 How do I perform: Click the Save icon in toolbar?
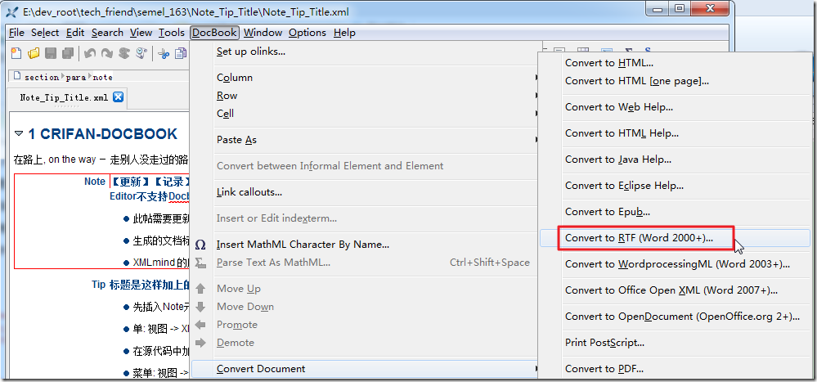(51, 54)
